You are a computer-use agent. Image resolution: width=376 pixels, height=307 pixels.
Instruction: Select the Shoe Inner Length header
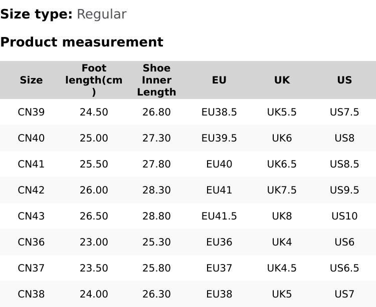(x=156, y=80)
